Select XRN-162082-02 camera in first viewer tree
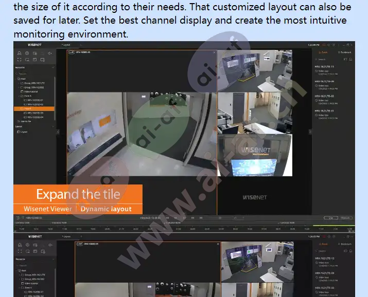The width and height of the screenshot is (368, 297). (x=33, y=104)
